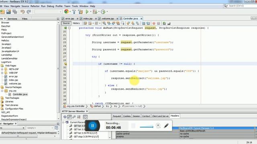This screenshot has height=144, width=257.
Task: Adjust the recorder volume slider
Action: coord(147,127)
